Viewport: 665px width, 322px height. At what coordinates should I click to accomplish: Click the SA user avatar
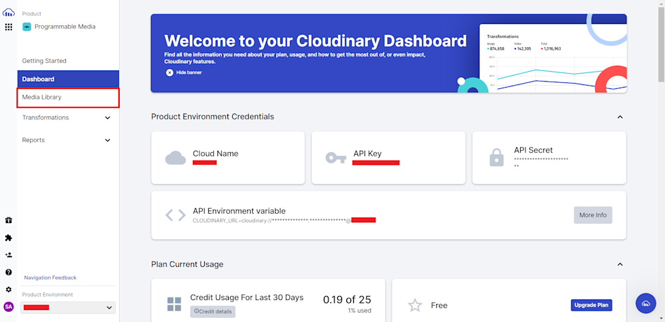(9, 307)
